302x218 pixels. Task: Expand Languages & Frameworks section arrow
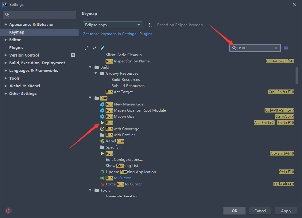pos(6,71)
